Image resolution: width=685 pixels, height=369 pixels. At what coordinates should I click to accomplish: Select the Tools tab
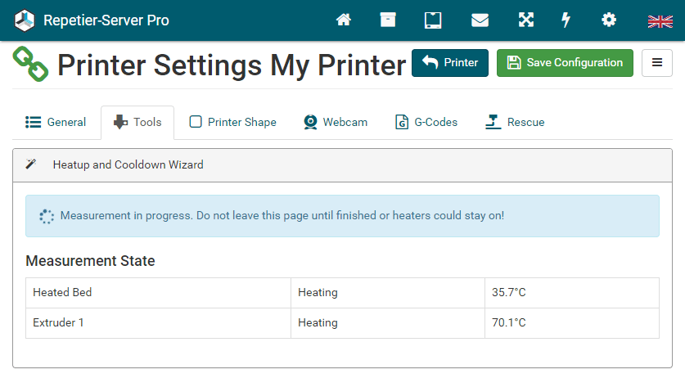137,123
